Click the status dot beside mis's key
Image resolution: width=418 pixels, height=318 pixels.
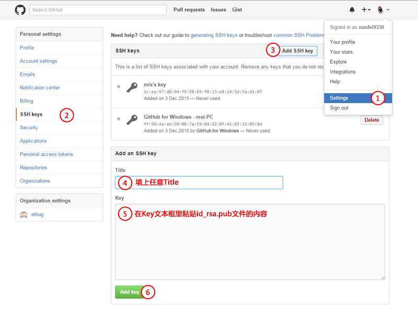click(x=119, y=87)
